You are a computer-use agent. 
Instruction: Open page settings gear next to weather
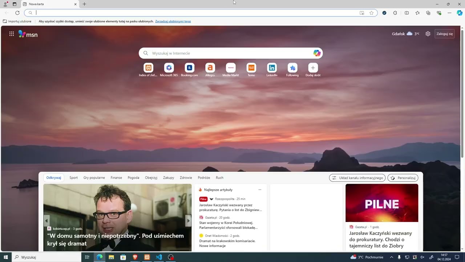428,34
